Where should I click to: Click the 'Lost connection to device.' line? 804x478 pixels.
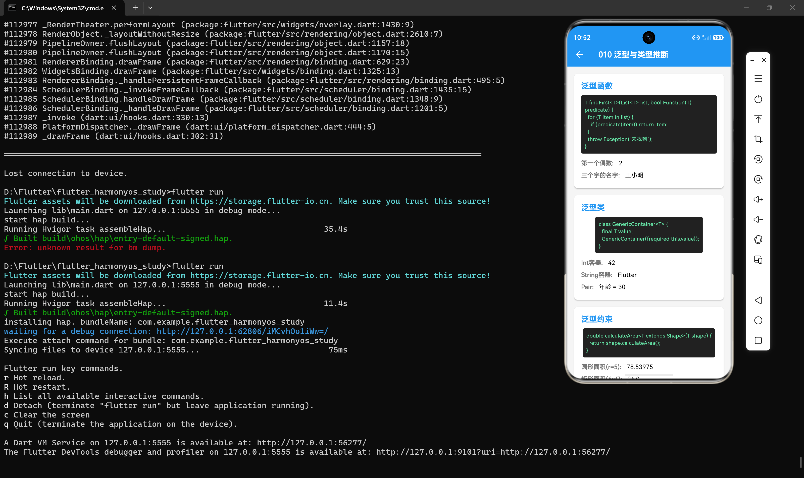66,173
